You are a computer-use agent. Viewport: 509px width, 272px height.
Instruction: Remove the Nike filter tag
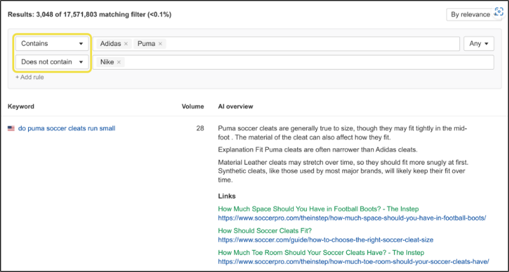point(119,62)
